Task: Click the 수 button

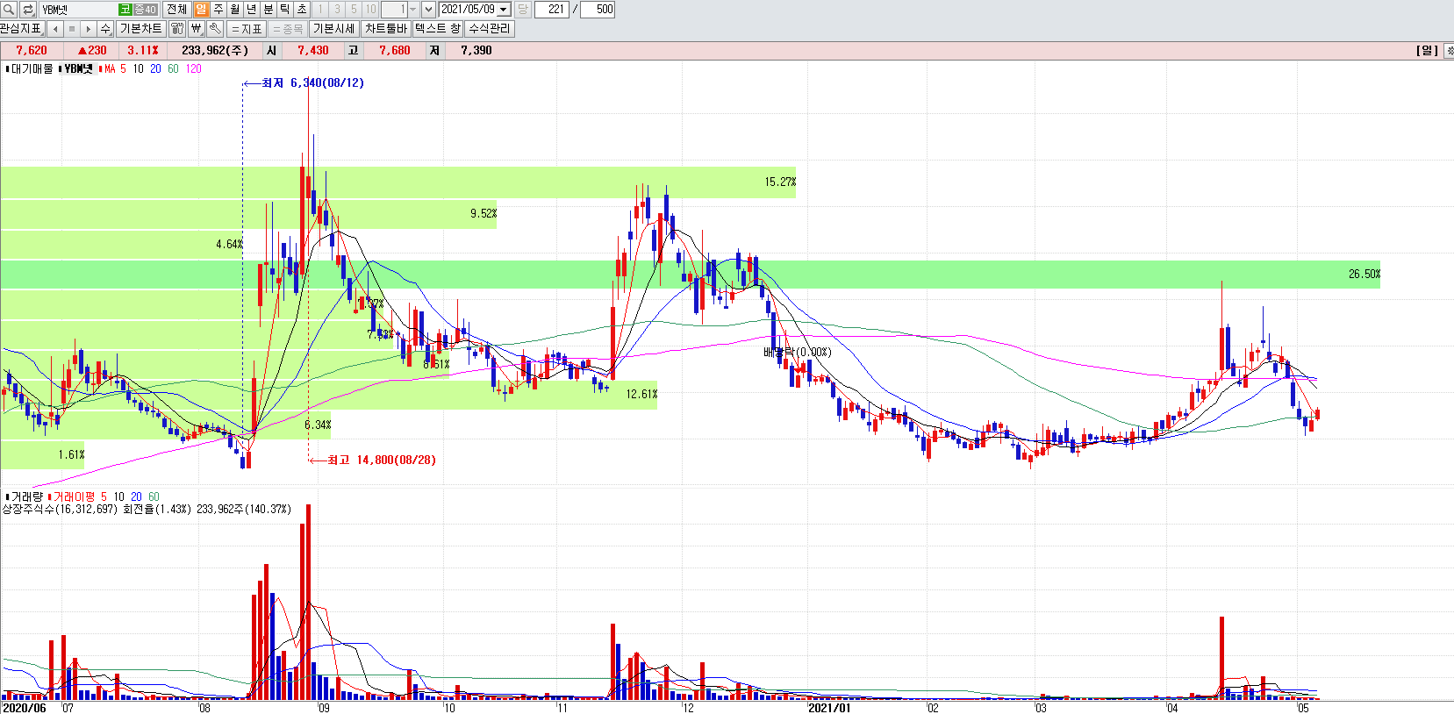Action: (x=105, y=29)
